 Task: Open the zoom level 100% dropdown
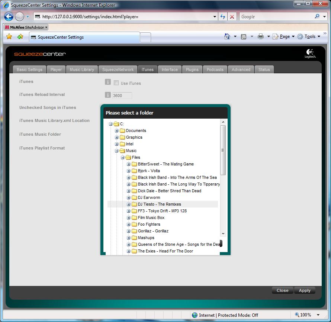click(x=318, y=315)
